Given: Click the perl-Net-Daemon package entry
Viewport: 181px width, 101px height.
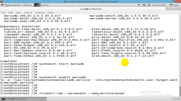Looking at the screenshot, I should pos(38,50).
